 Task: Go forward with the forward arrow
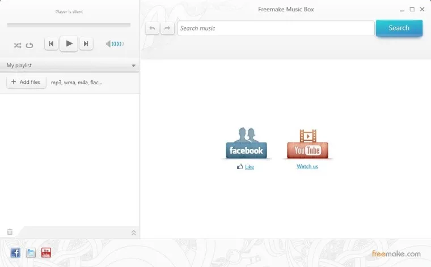pyautogui.click(x=167, y=28)
